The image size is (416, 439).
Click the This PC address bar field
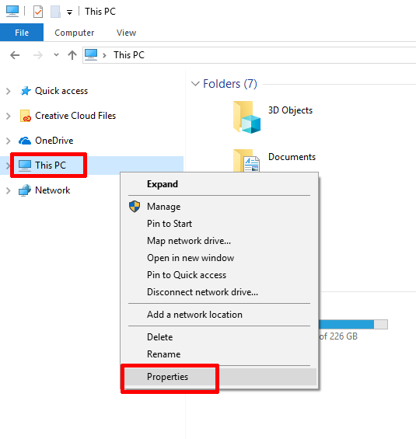[250, 55]
